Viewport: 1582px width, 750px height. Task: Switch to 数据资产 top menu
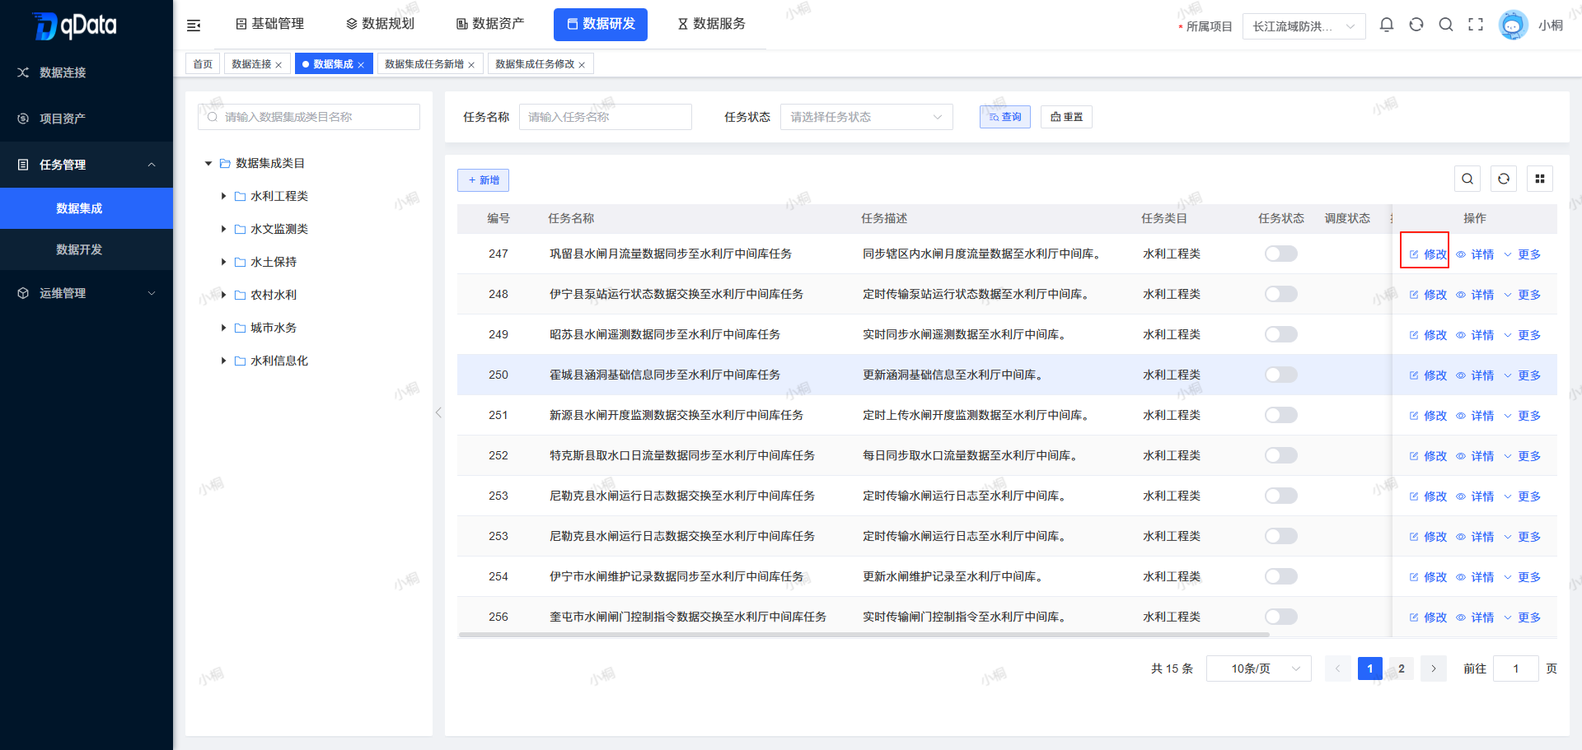pyautogui.click(x=490, y=24)
